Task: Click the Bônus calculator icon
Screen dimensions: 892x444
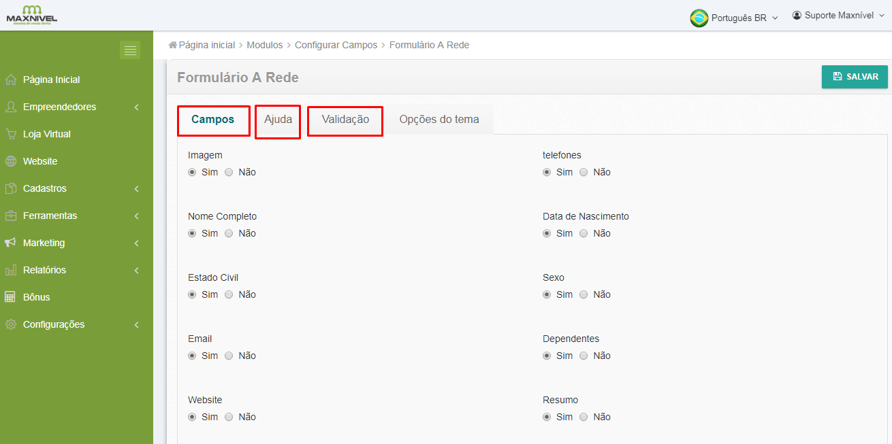Action: (11, 297)
